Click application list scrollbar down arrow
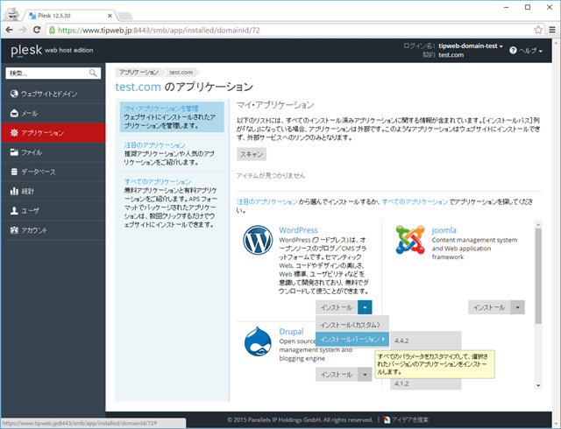561x429 pixels. (538, 386)
